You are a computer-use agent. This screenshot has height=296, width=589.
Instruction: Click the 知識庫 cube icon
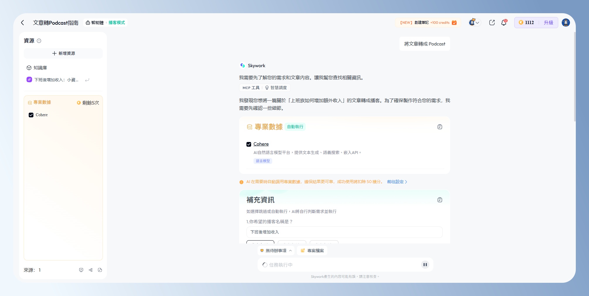29,68
